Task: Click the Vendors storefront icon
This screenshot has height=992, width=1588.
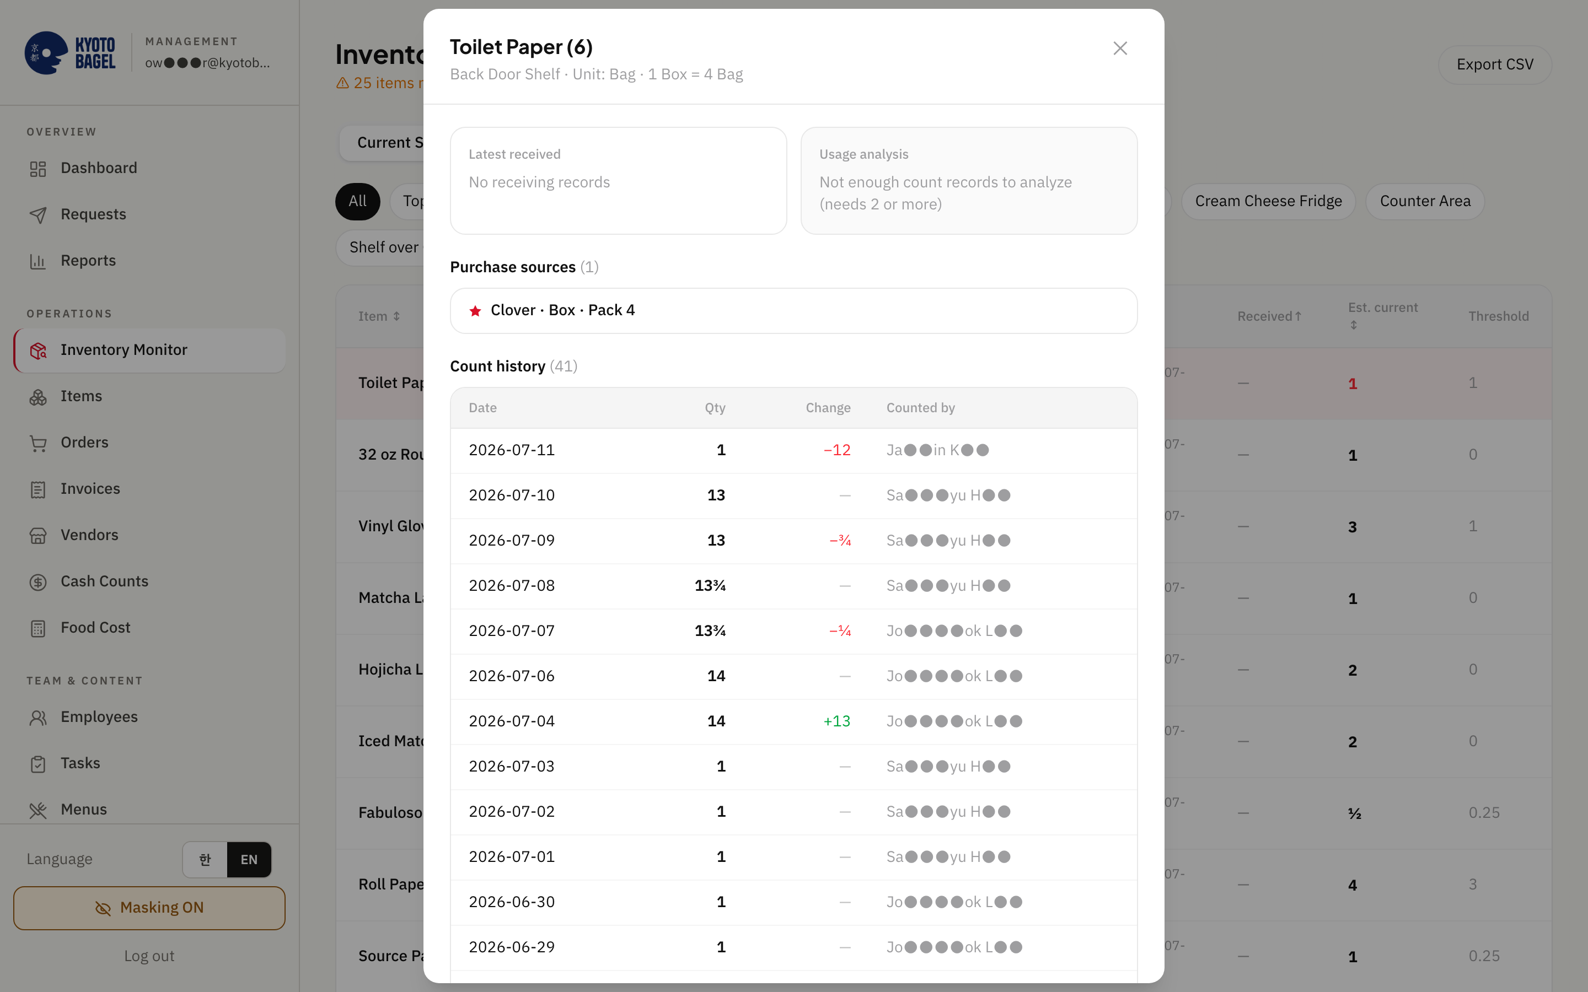Action: 38,536
